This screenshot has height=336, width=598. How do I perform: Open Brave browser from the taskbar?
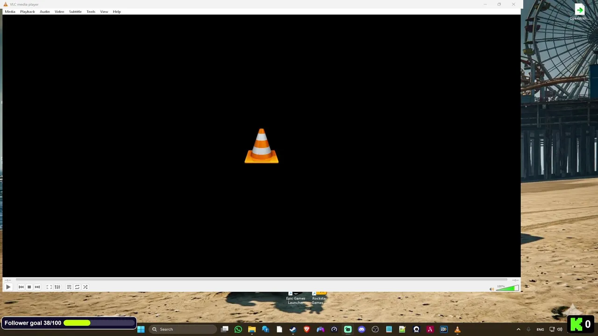(x=306, y=329)
